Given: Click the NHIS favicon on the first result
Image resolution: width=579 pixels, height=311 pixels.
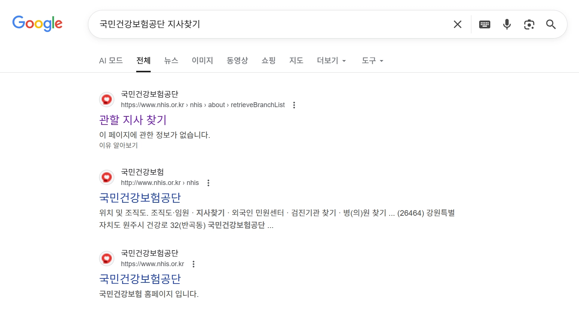Looking at the screenshot, I should [107, 99].
